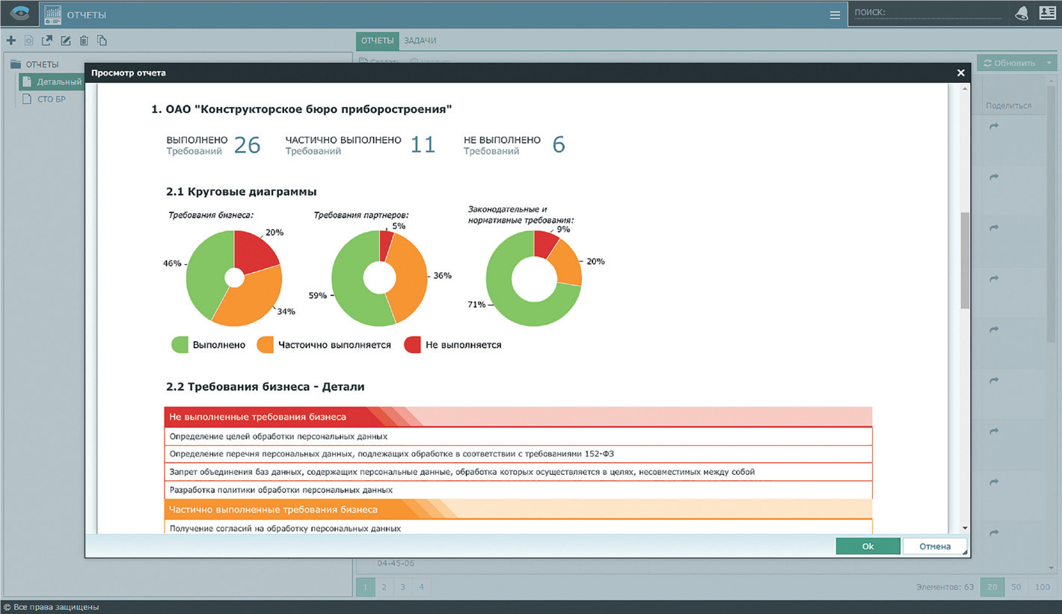Close the Просмотр отчета dialog
The height and width of the screenshot is (614, 1062).
click(961, 73)
